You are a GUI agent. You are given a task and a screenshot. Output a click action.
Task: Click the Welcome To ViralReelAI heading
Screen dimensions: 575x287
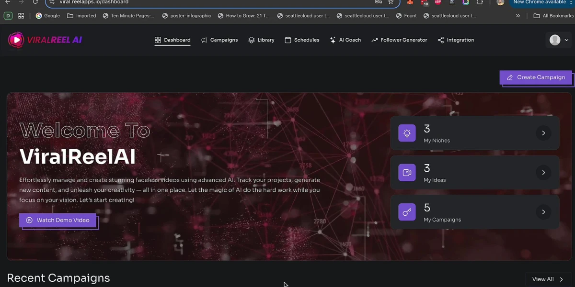tap(85, 143)
